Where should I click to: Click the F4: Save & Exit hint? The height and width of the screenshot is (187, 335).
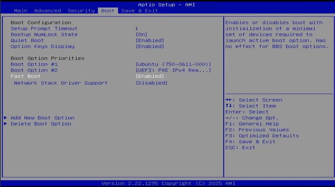[x=250, y=142]
